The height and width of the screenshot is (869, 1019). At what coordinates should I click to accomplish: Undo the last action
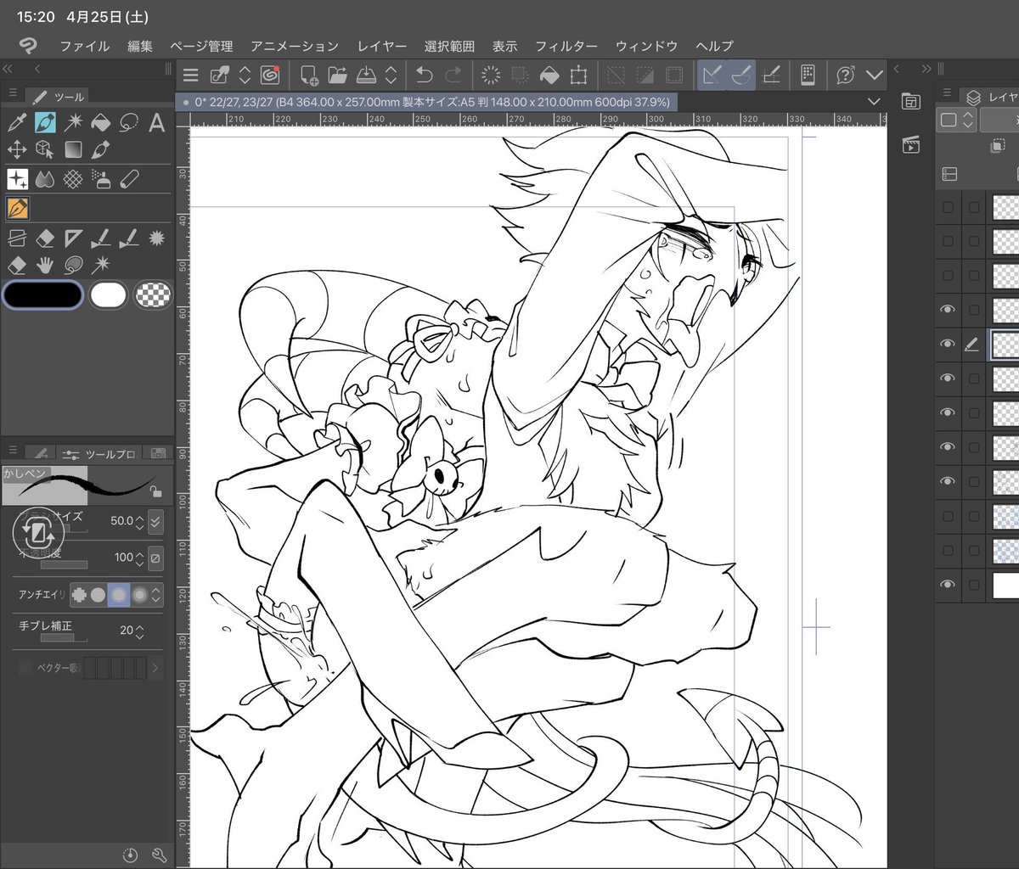[424, 75]
